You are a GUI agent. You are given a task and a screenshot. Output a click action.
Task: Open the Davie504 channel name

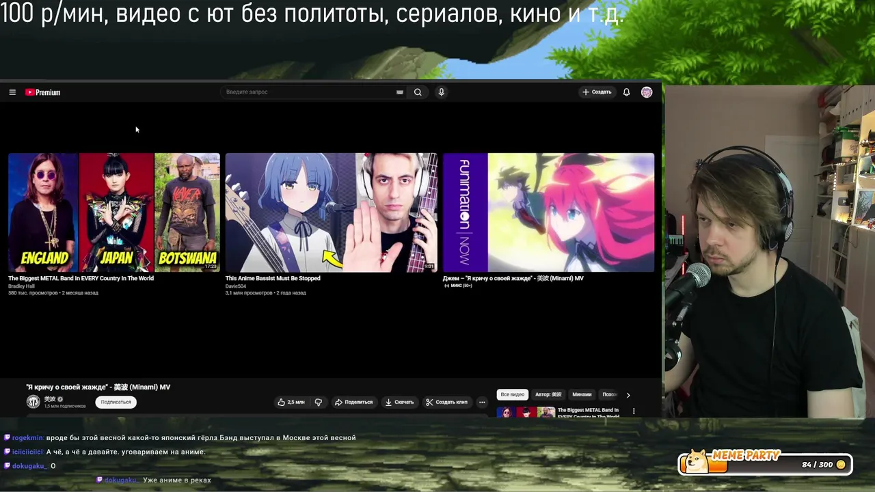236,286
